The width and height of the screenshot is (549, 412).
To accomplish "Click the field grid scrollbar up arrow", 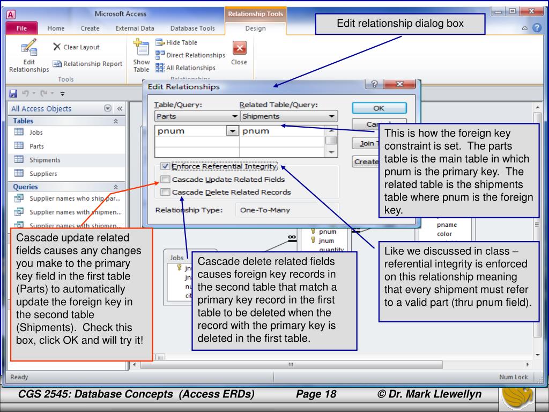I will pyautogui.click(x=331, y=130).
